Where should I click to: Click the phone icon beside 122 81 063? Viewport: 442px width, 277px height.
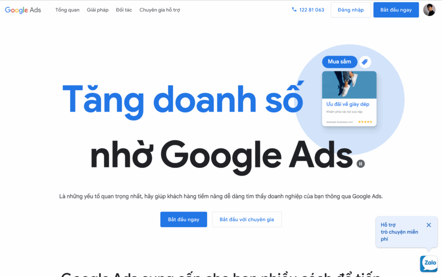(294, 10)
